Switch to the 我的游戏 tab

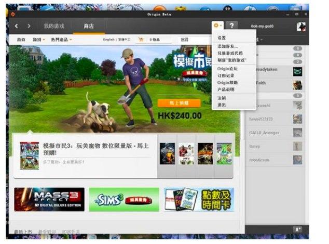pyautogui.click(x=53, y=26)
